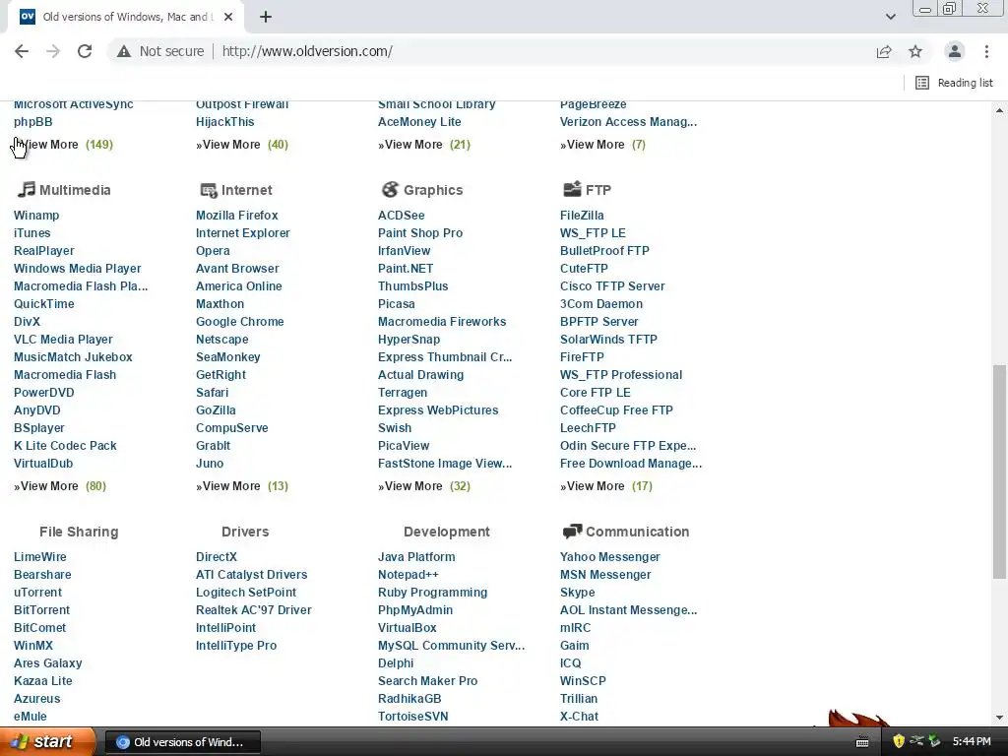This screenshot has width=1008, height=756.
Task: Click the Graphics category icon
Action: (x=390, y=189)
